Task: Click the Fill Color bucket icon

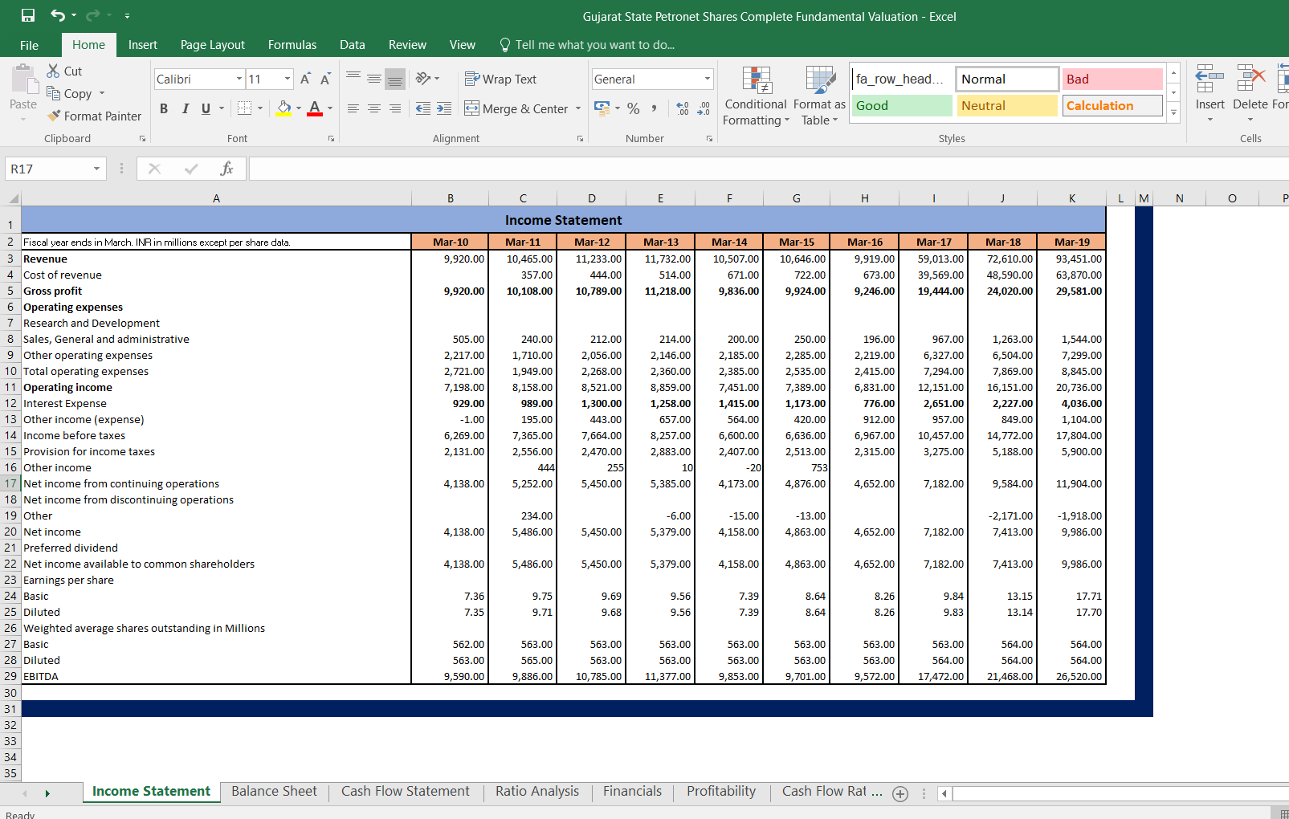Action: [283, 108]
